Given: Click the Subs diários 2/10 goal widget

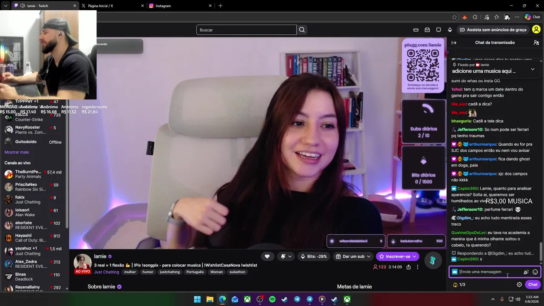Looking at the screenshot, I should tap(423, 122).
